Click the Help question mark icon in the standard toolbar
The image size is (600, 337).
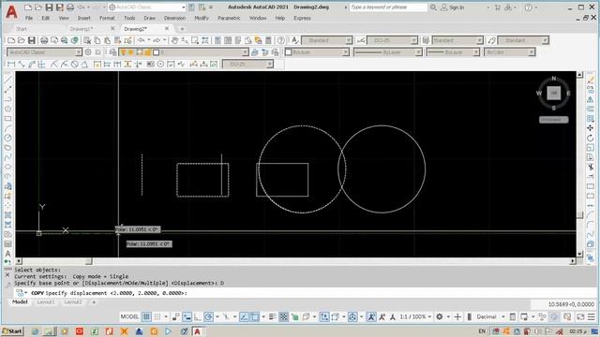pos(281,40)
